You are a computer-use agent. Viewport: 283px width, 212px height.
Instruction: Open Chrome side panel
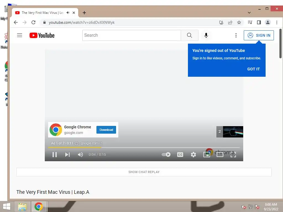point(259,22)
